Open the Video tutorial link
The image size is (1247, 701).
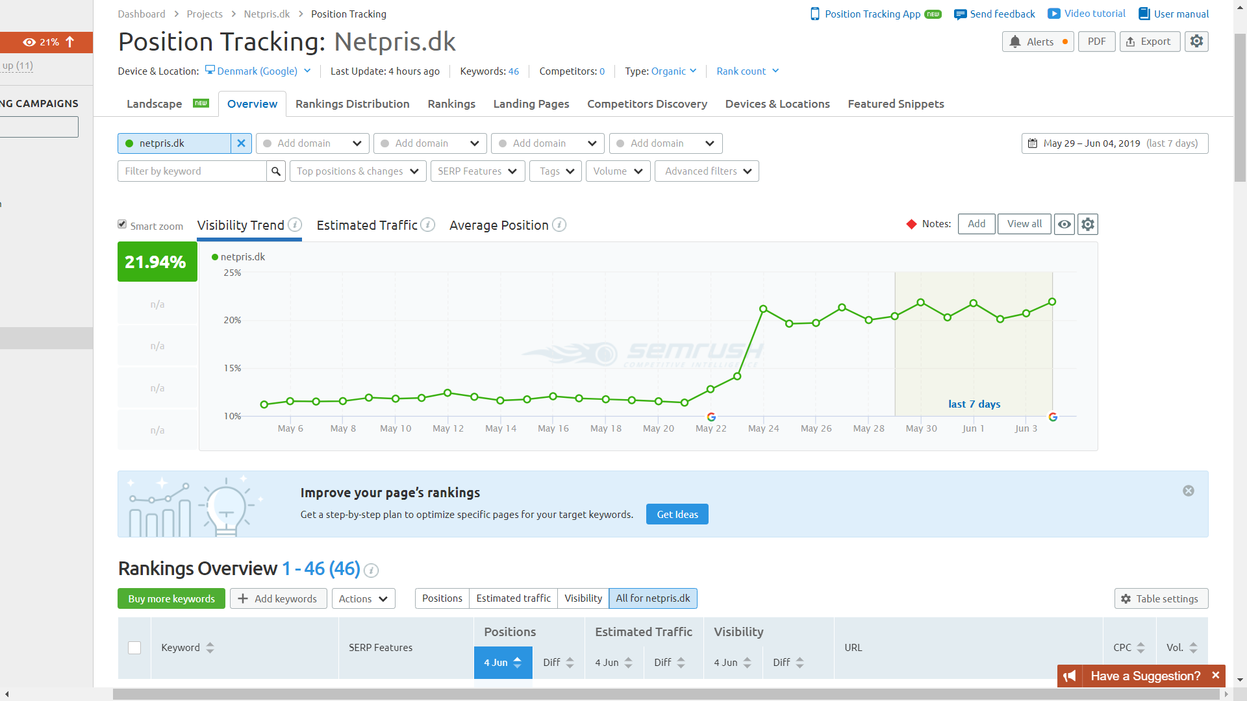coord(1087,14)
